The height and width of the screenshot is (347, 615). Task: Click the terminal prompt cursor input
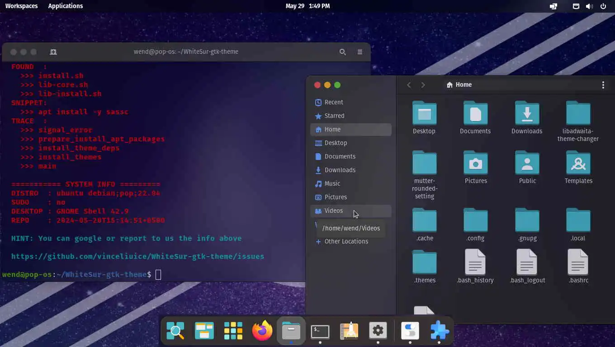158,274
